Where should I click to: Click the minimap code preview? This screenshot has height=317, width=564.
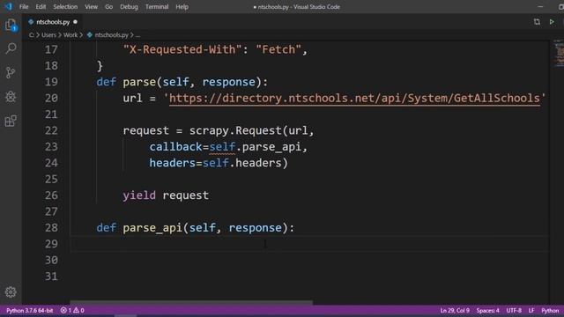tap(559, 53)
